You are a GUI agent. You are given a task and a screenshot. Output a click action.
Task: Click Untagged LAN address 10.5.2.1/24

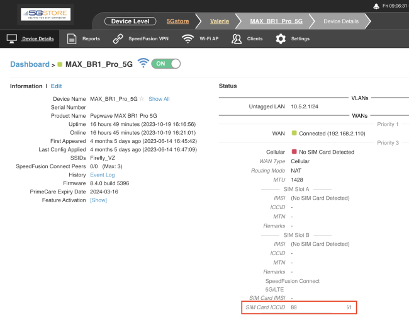[x=305, y=106]
